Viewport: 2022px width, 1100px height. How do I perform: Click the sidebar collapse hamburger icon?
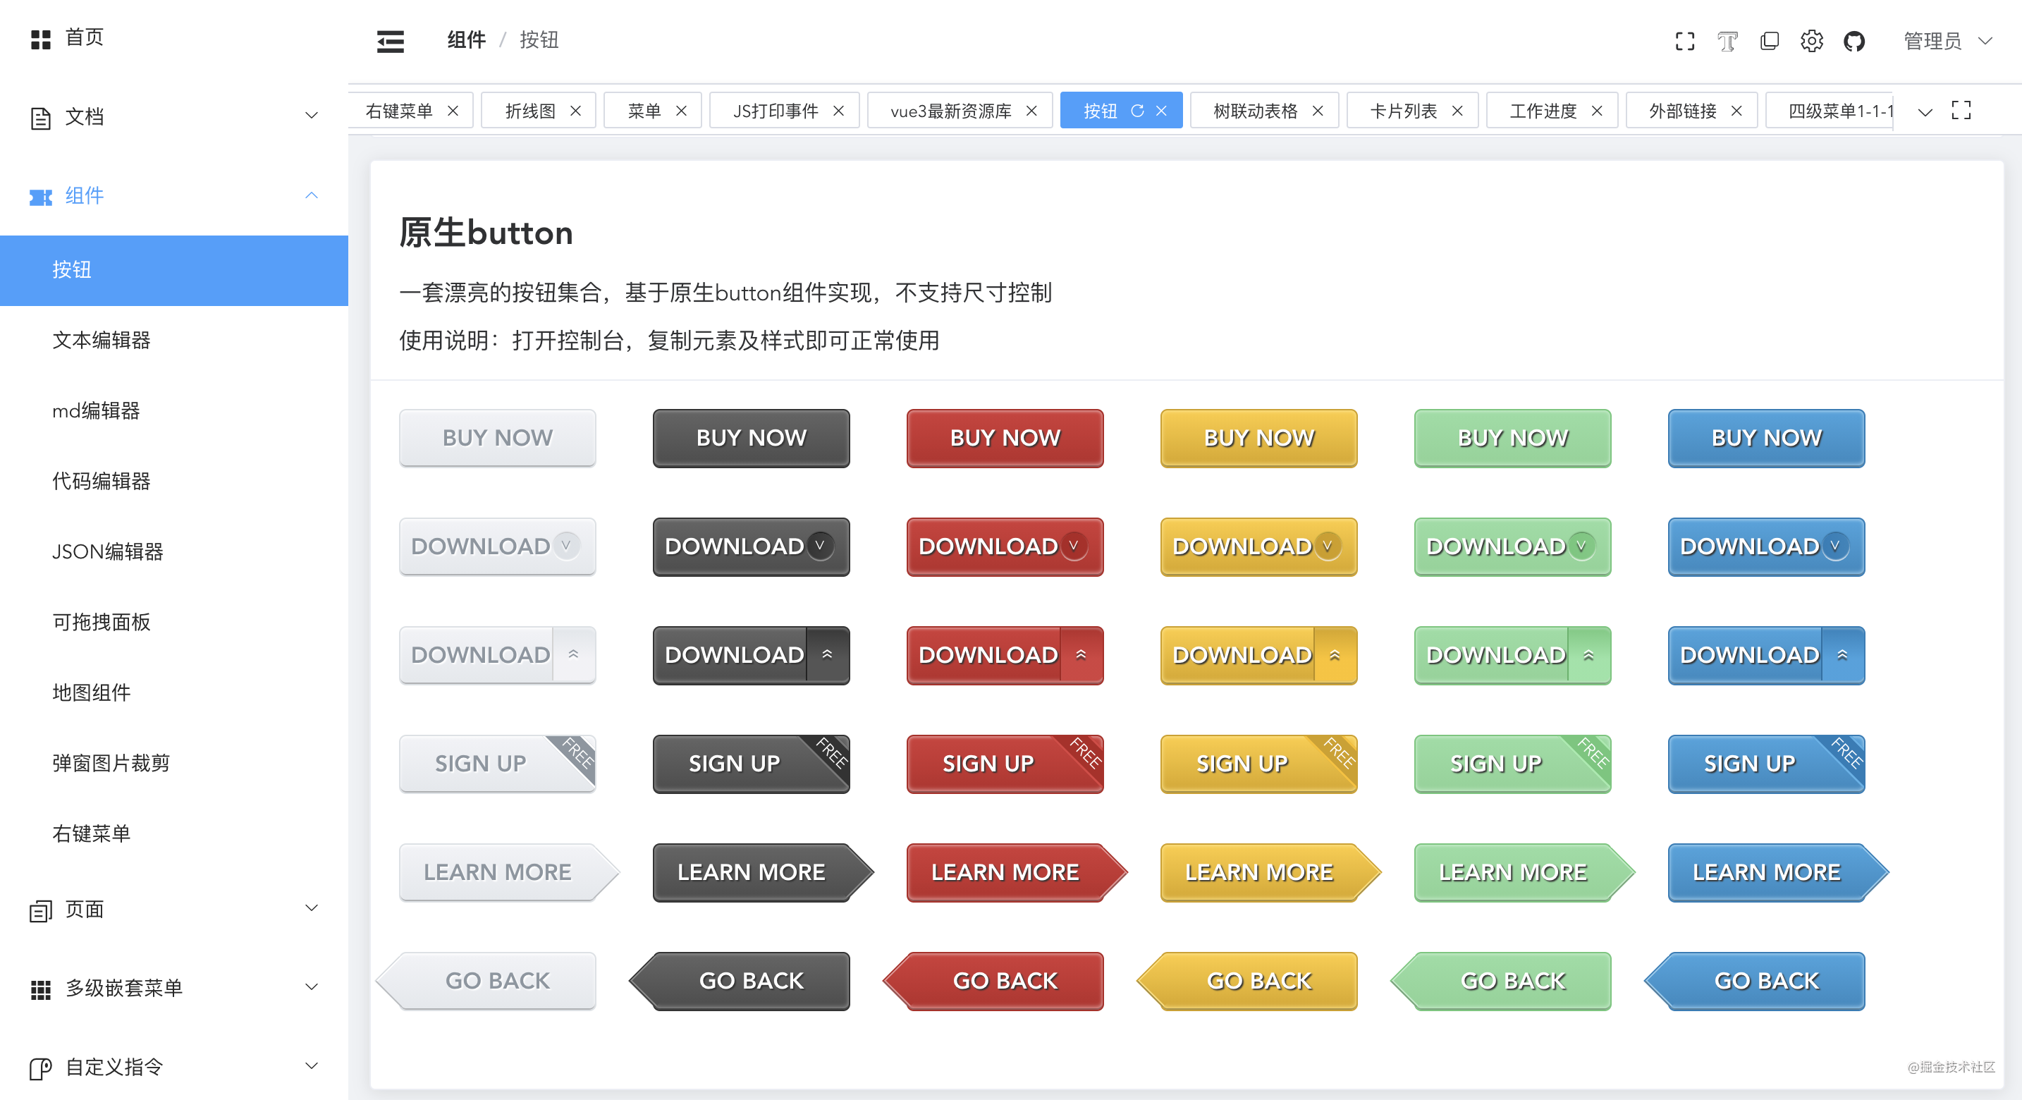(x=390, y=40)
